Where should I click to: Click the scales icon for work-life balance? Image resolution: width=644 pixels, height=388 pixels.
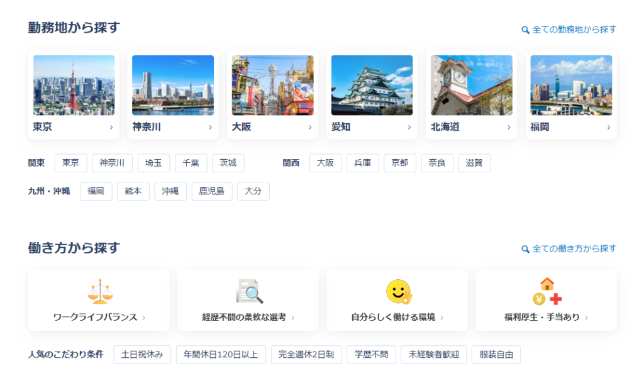100,292
